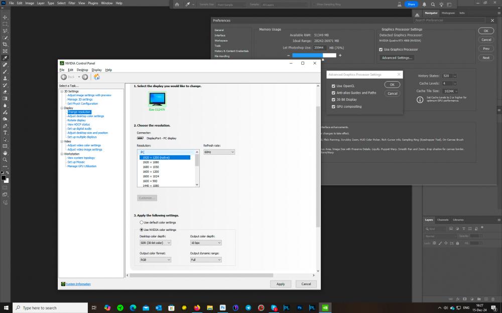
Task: Click the NVIDIA Forward arrow button
Action: [85, 77]
